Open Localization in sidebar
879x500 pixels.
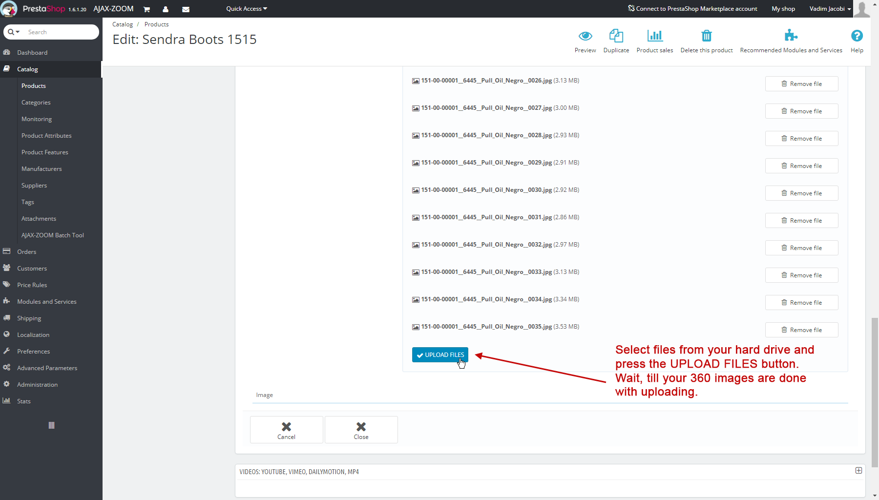pyautogui.click(x=51, y=334)
